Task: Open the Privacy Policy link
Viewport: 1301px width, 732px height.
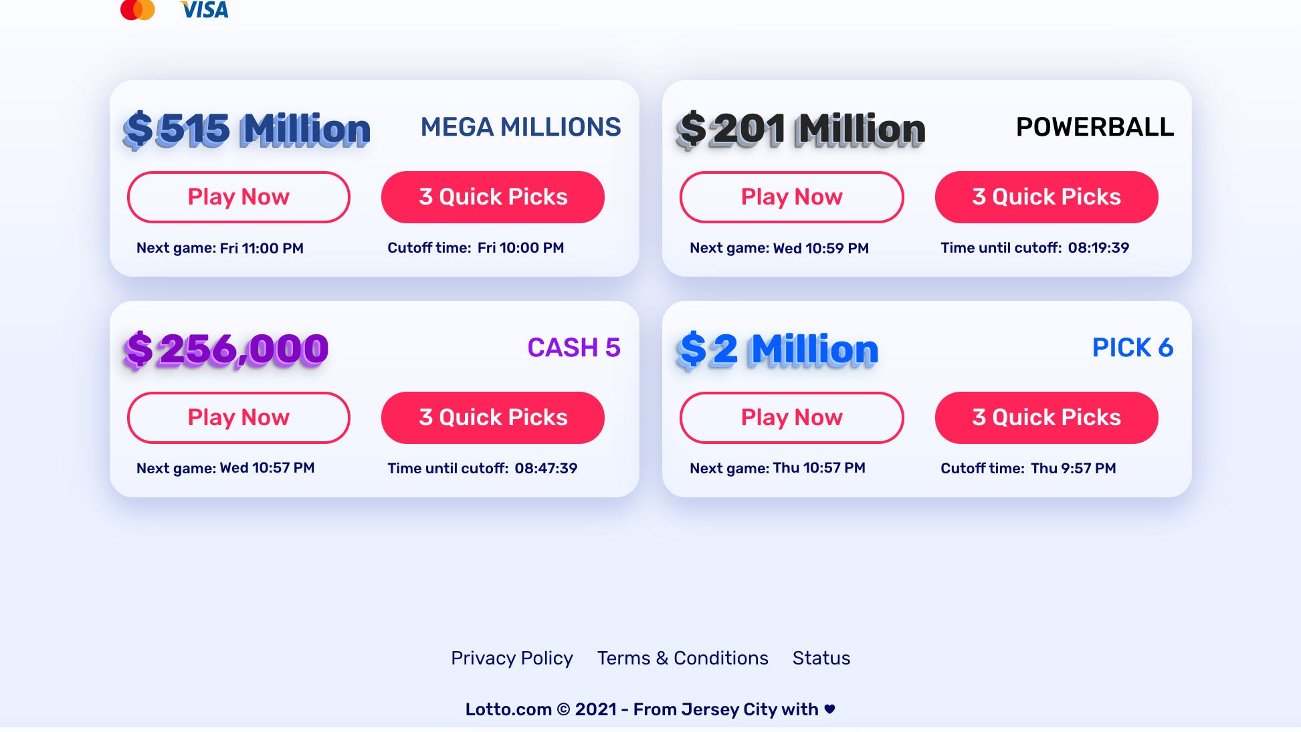Action: click(x=512, y=658)
